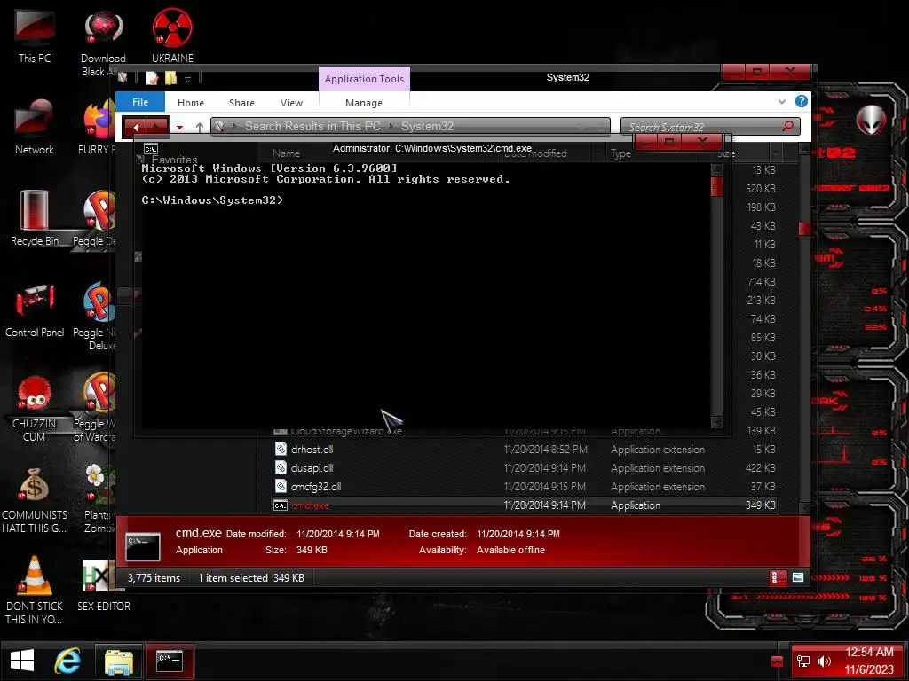Open cmd window system menu icon
This screenshot has height=681, width=909.
click(x=151, y=149)
